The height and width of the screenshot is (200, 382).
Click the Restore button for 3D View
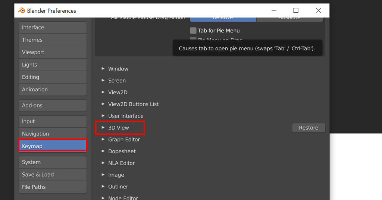tap(309, 128)
